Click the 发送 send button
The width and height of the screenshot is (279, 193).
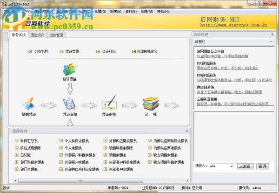(245, 166)
